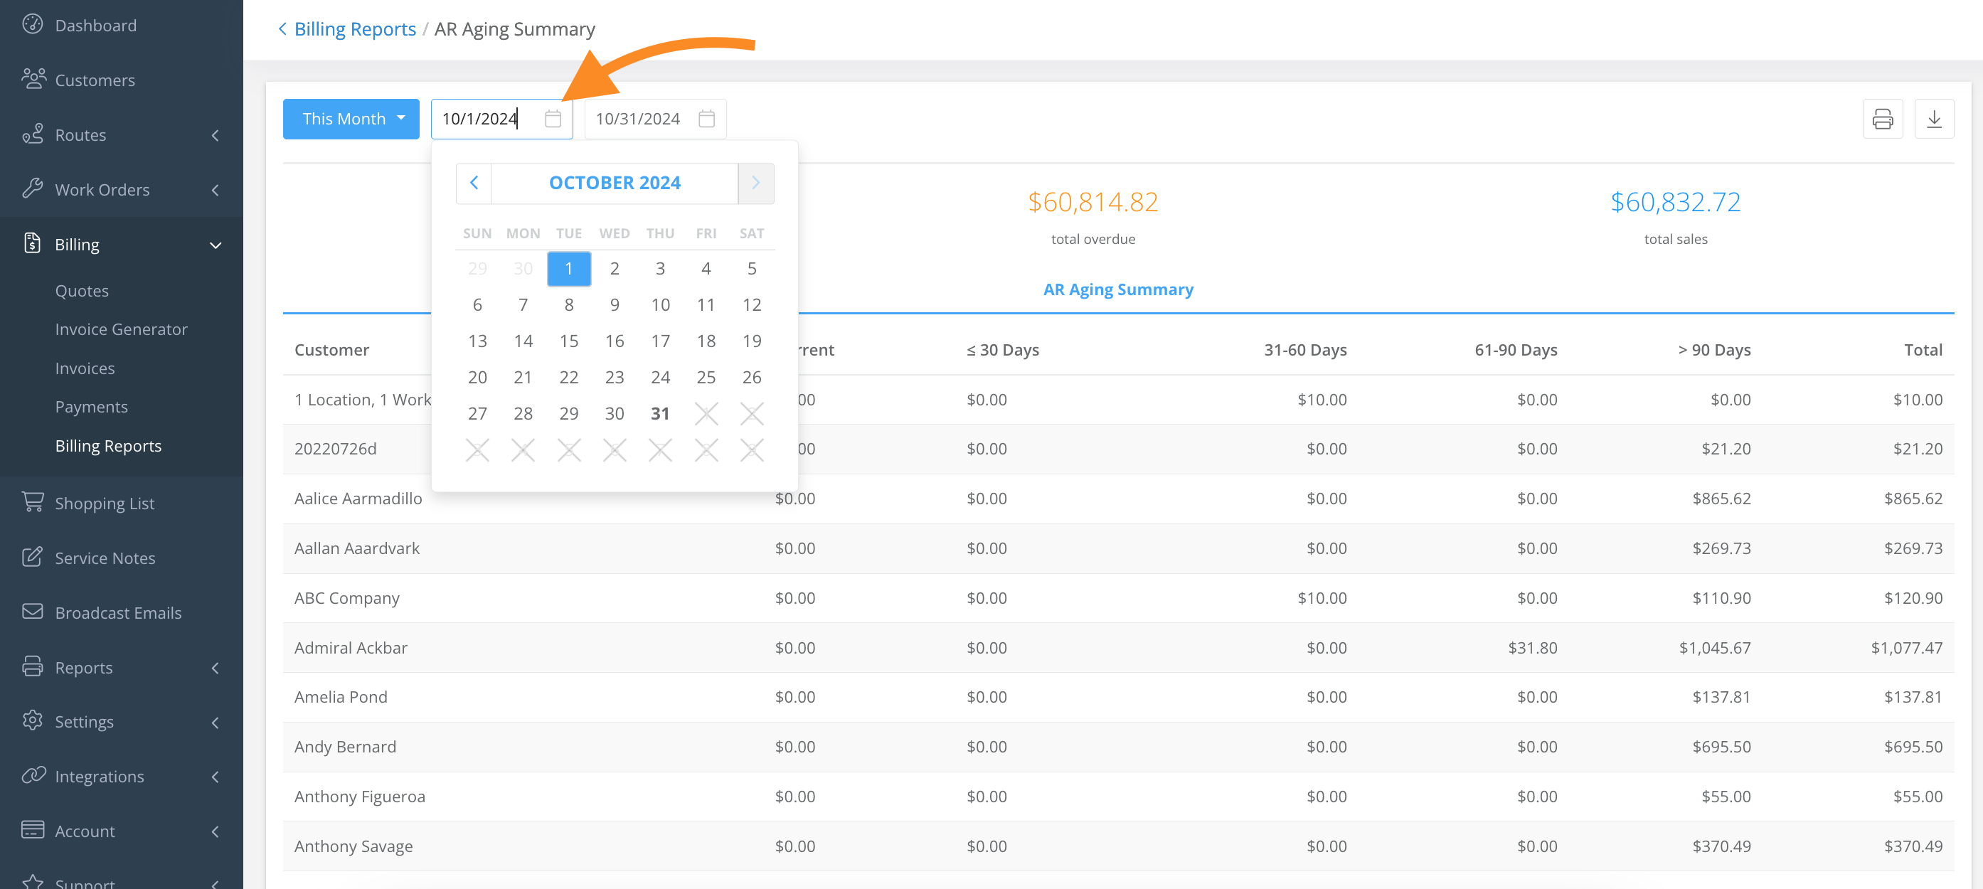This screenshot has width=1983, height=889.
Task: Click Admiral Ackbar total $1,077.47
Action: 1906,647
